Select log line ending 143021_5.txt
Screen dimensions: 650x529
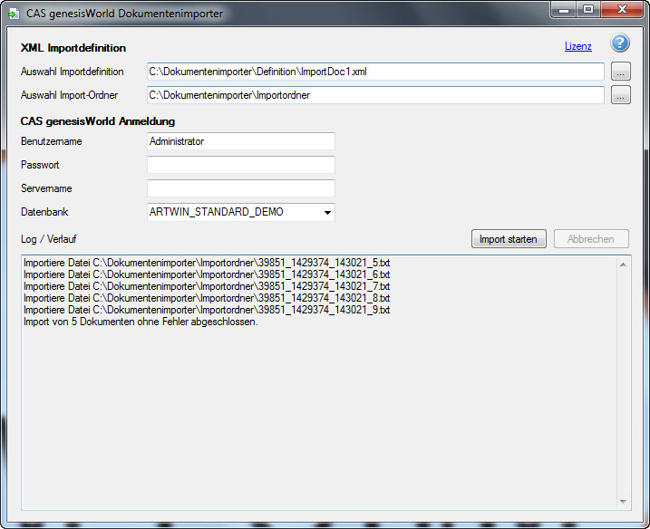tap(207, 263)
